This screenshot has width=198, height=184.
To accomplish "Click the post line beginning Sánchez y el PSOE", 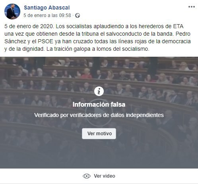I will pos(97,41).
